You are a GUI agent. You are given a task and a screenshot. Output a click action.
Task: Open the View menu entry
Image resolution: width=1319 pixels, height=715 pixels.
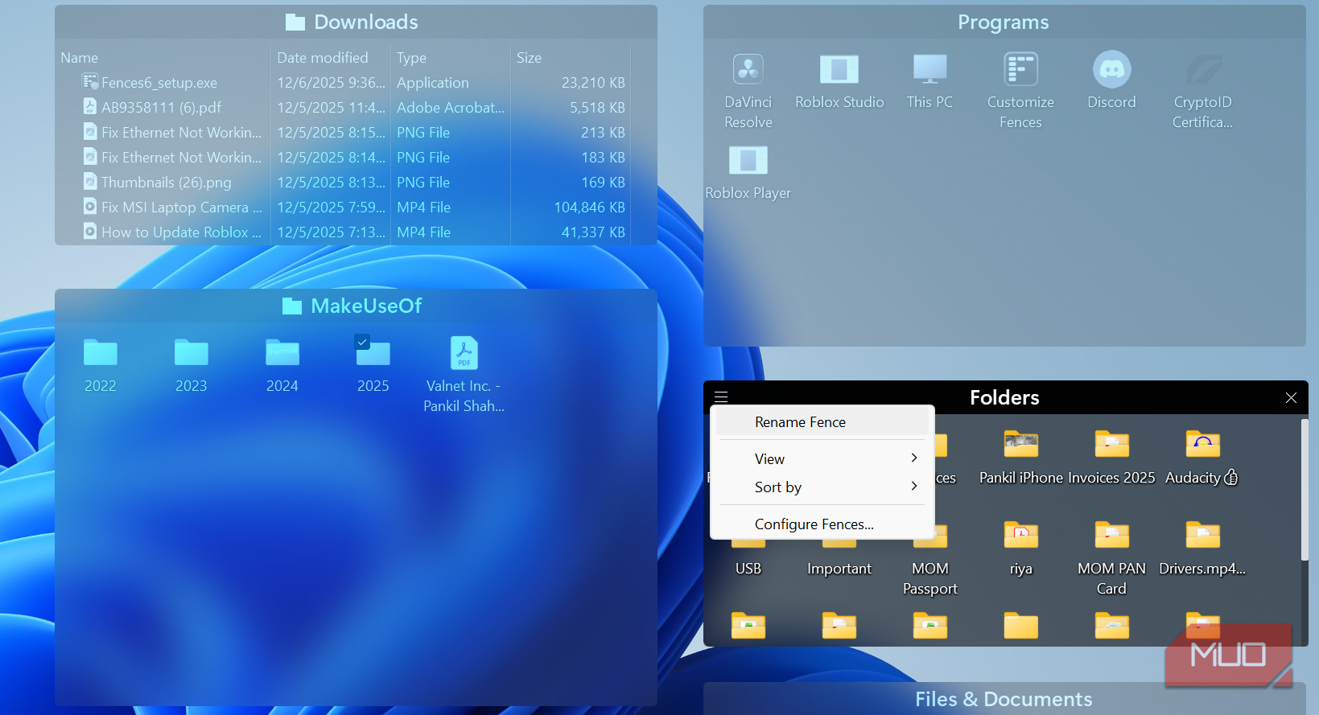[822, 458]
